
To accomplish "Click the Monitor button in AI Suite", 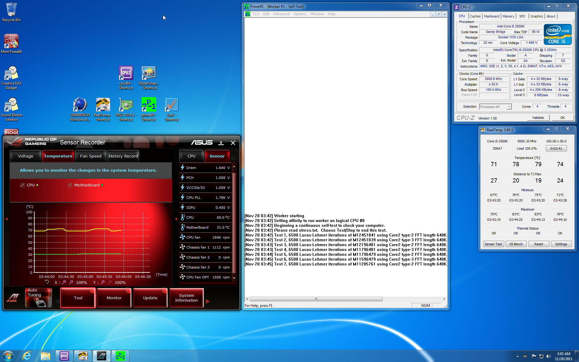I will coord(114,298).
